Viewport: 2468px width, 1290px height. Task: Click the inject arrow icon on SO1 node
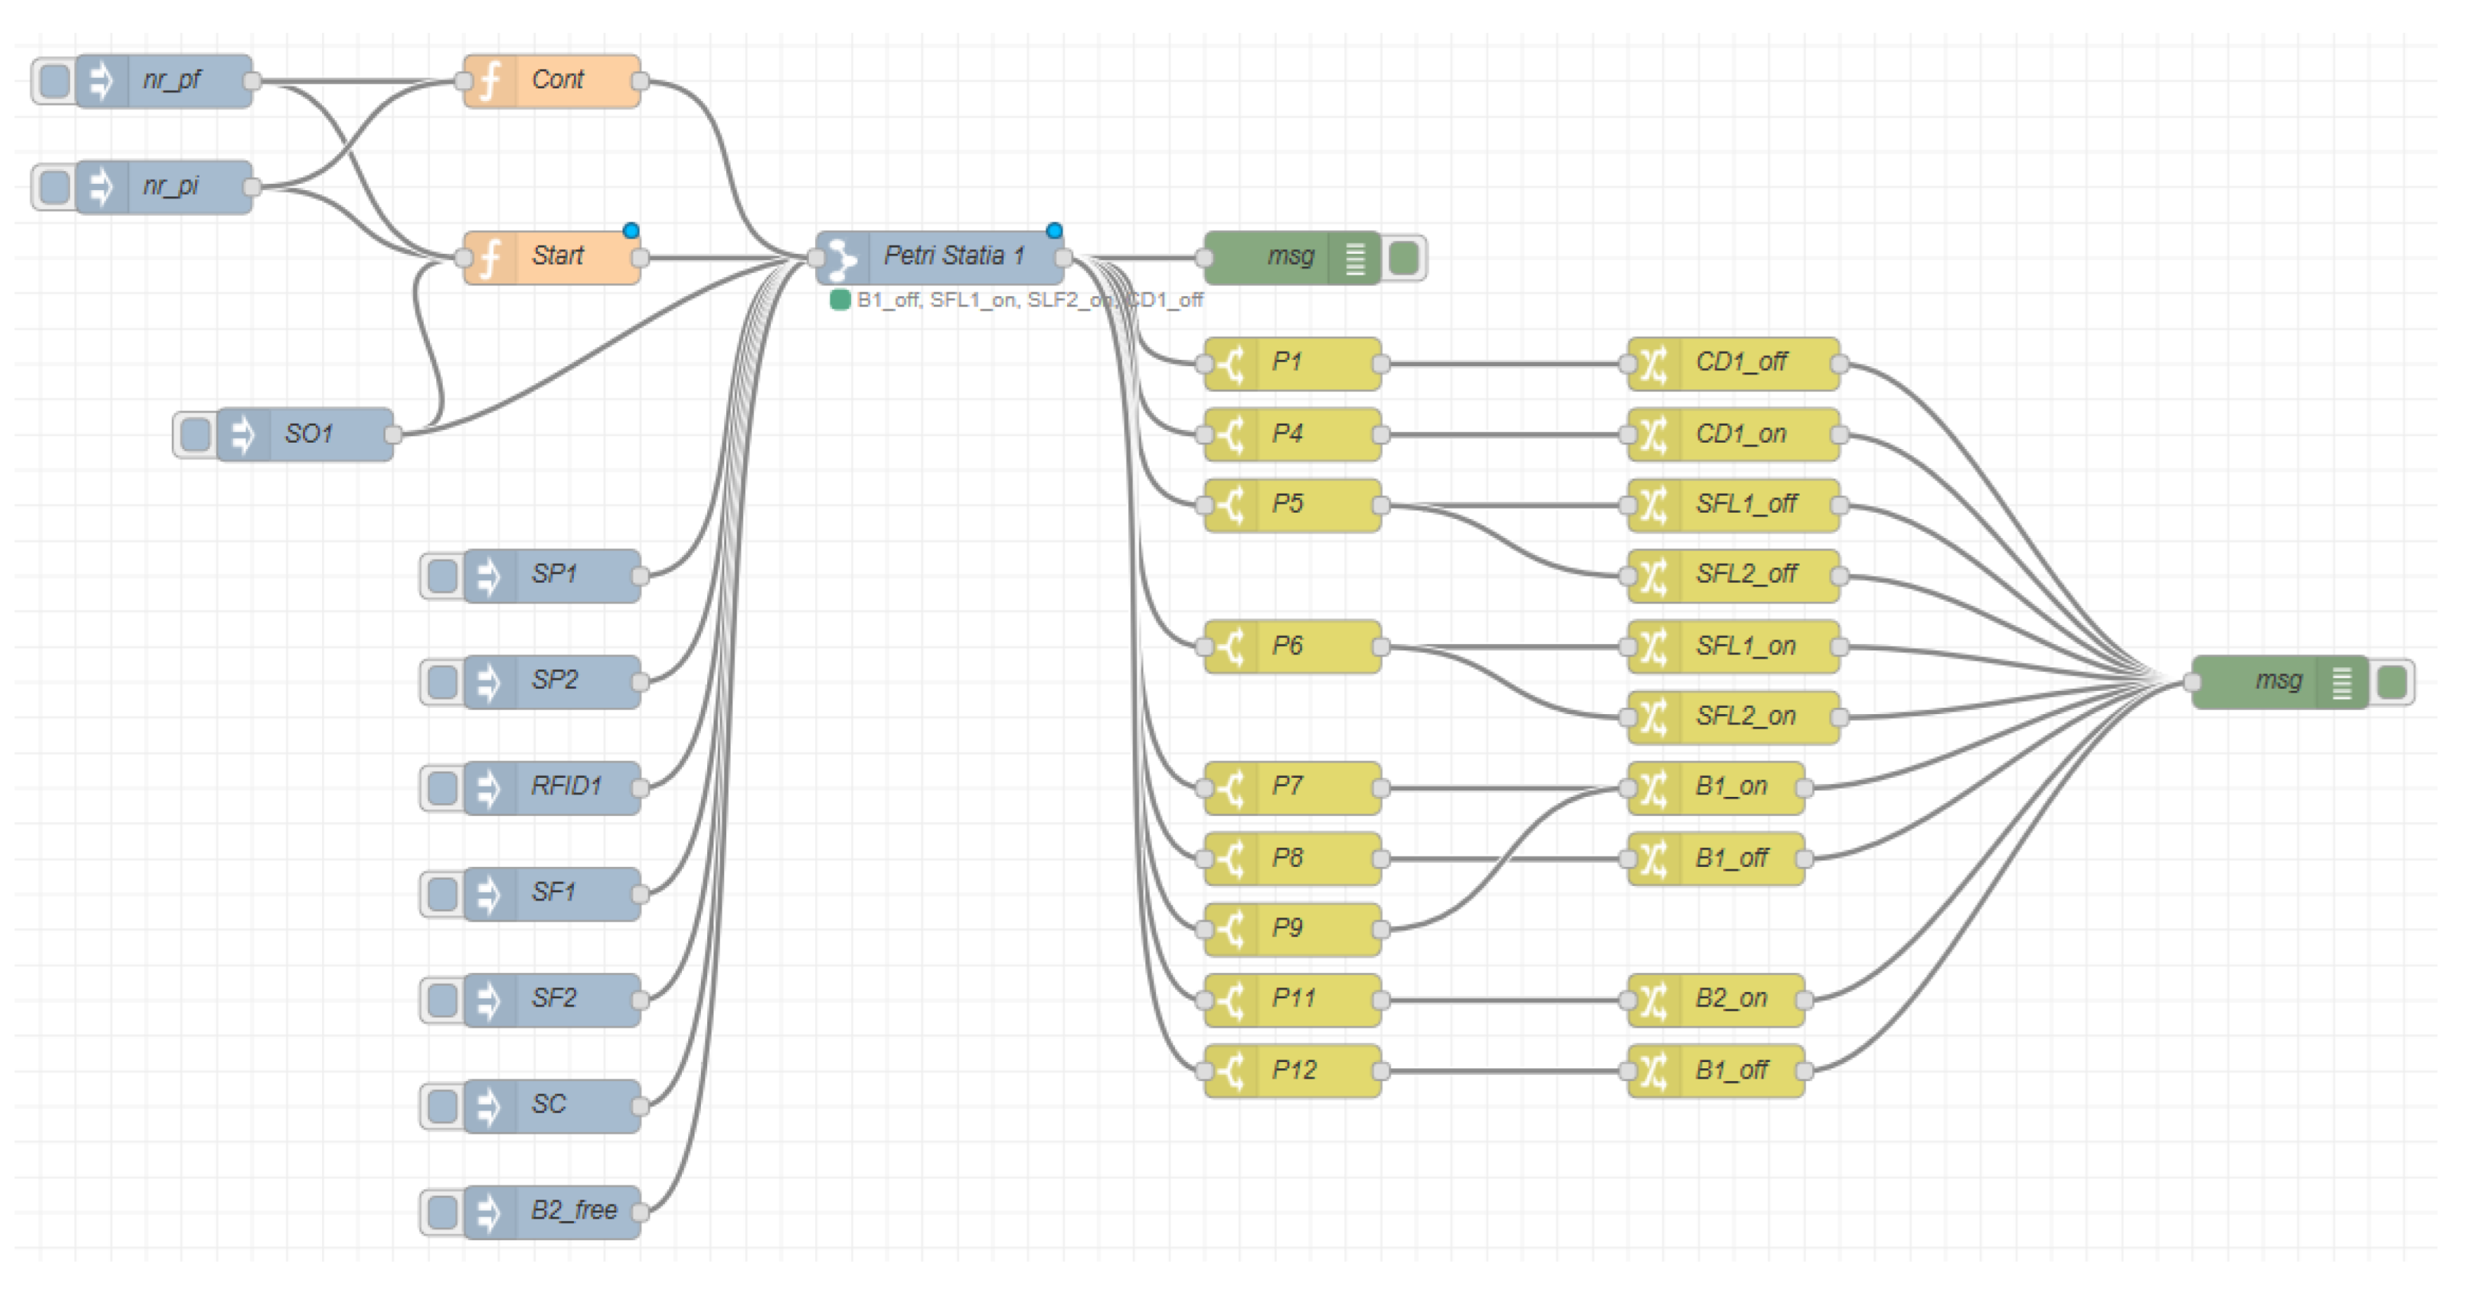pos(243,435)
